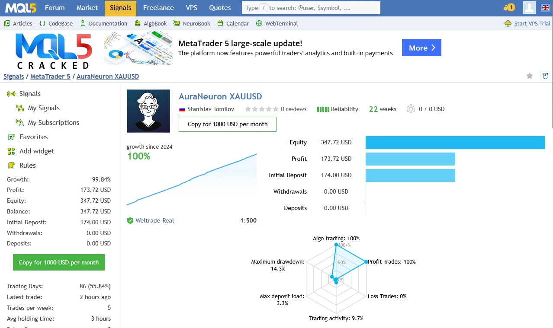Go to My Signals in sidebar
This screenshot has width=553, height=328.
[44, 108]
